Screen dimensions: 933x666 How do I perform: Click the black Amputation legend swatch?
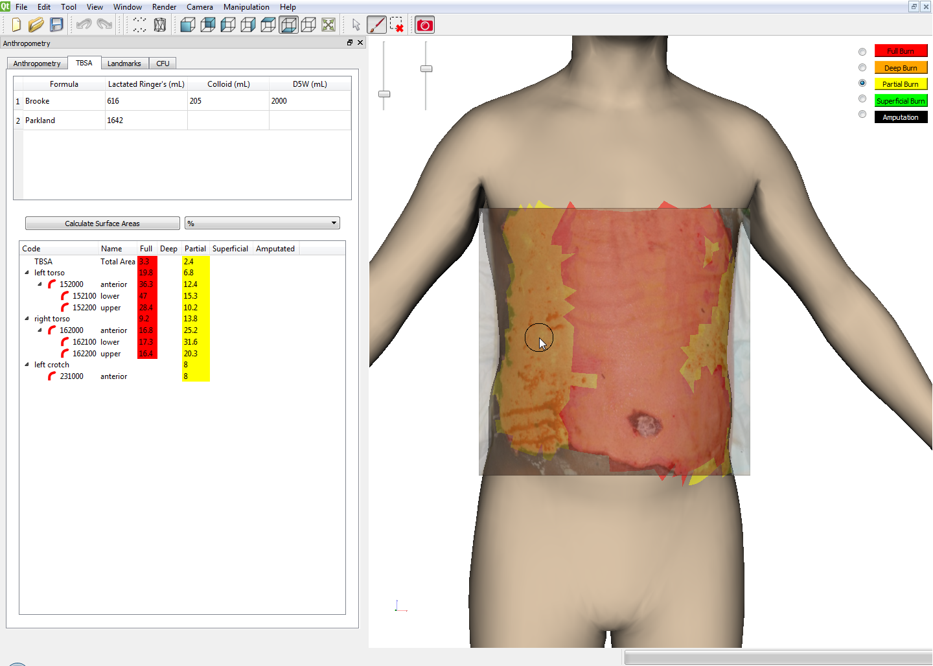pos(901,117)
